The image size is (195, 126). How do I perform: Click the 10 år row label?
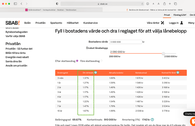(x=60, y=111)
